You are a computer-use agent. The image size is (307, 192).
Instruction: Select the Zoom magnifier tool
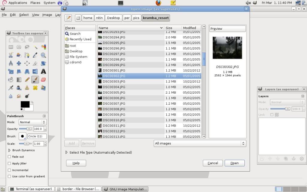(x=43, y=55)
